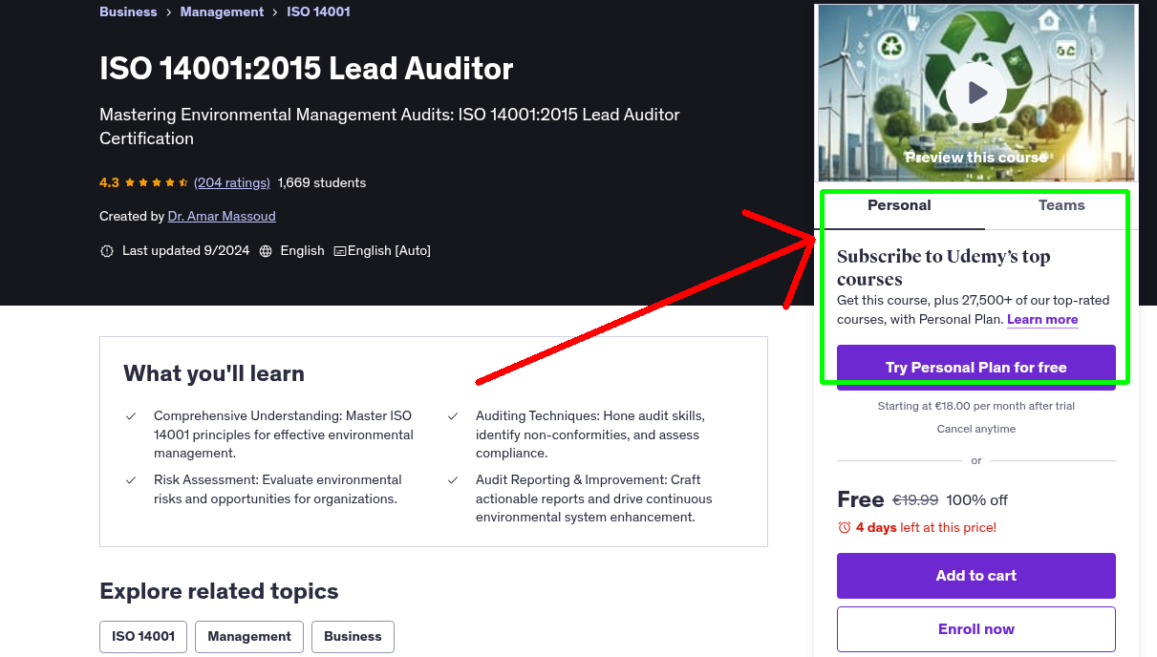Click the last updated clock icon

pos(107,251)
